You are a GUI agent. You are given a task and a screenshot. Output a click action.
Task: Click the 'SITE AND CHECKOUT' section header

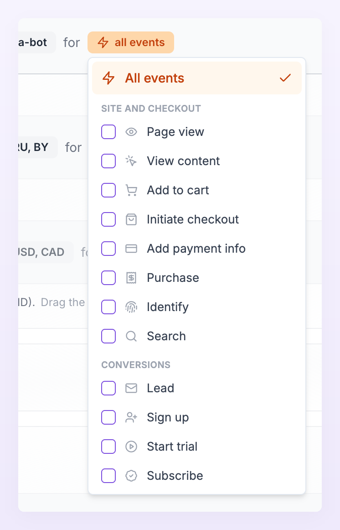tap(151, 109)
